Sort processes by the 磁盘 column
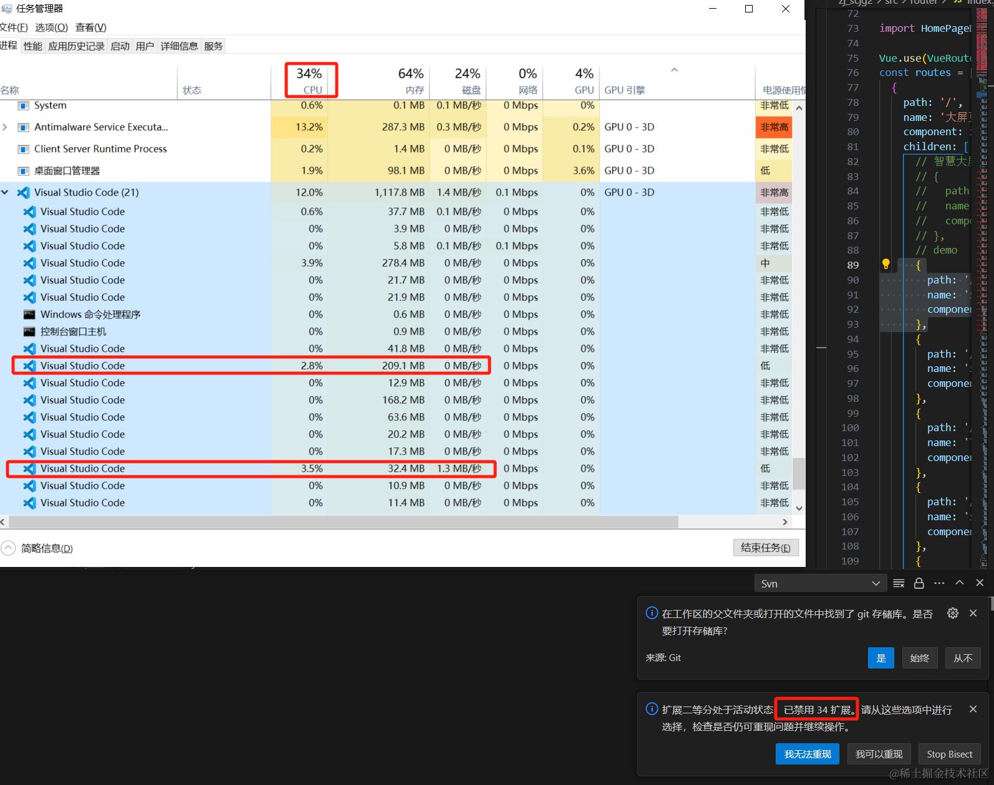This screenshot has height=785, width=994. [458, 81]
